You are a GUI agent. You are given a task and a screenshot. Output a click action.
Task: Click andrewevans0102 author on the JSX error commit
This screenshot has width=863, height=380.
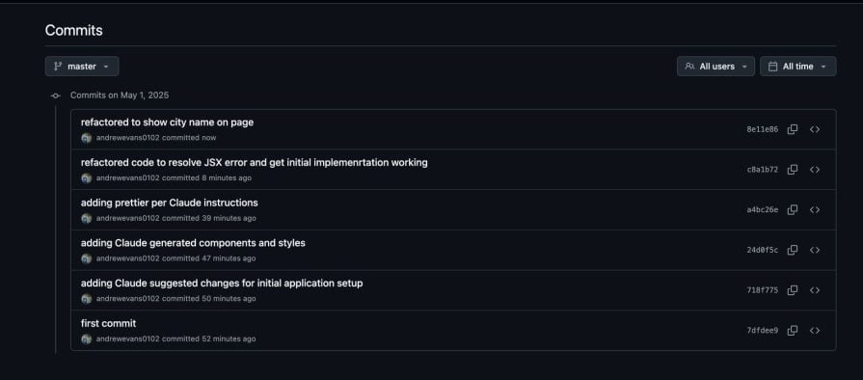click(127, 177)
